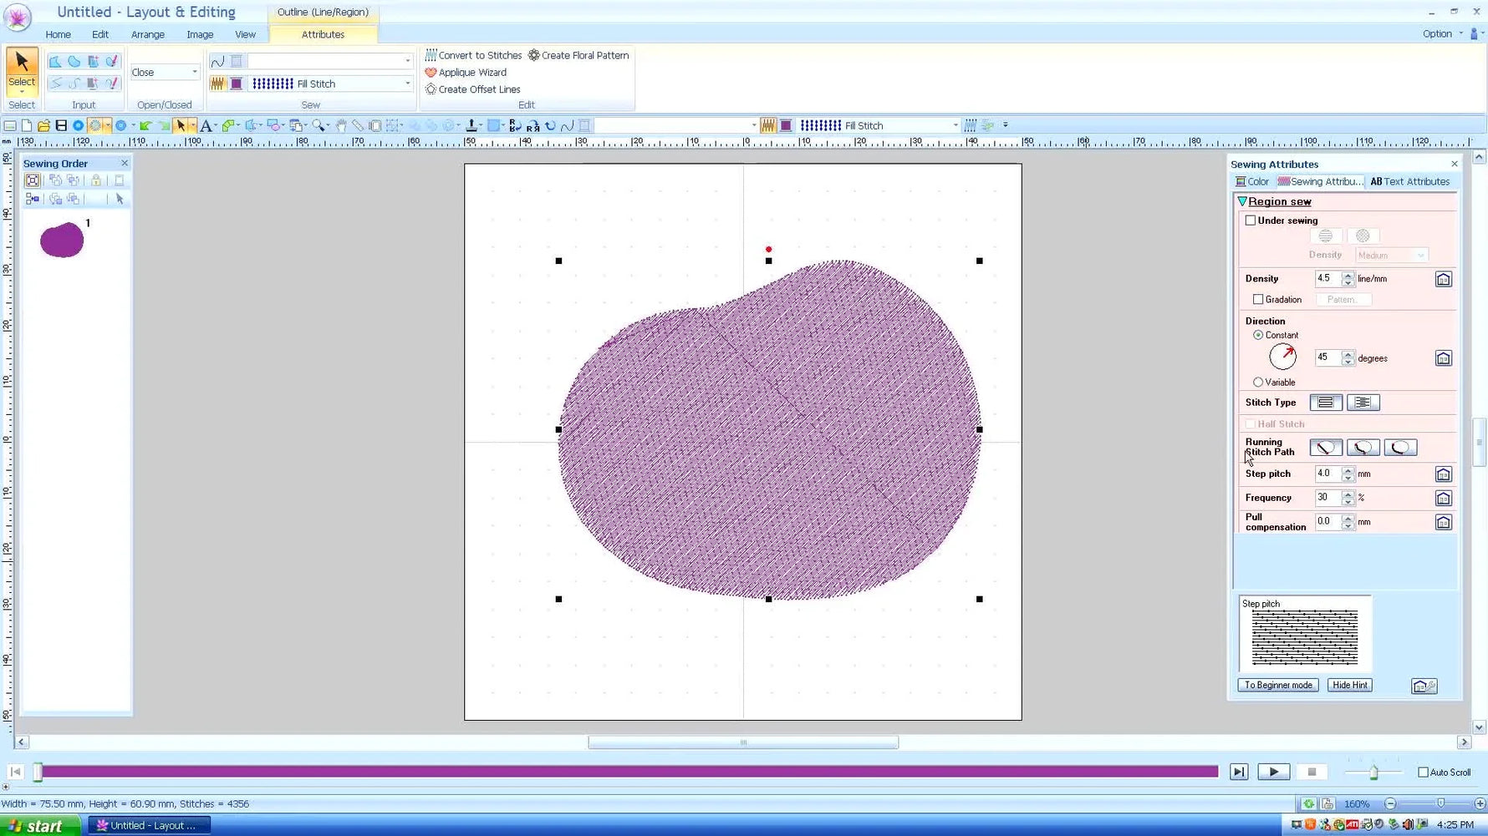Click the zoom slider in the status bar
The image size is (1488, 836).
1440,804
